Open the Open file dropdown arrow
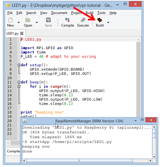Viewport: 160px width, 167px height. point(37,23)
